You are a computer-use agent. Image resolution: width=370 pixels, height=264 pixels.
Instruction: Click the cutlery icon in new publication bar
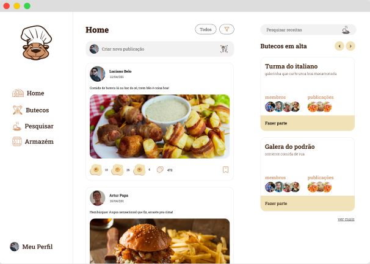[x=224, y=49]
